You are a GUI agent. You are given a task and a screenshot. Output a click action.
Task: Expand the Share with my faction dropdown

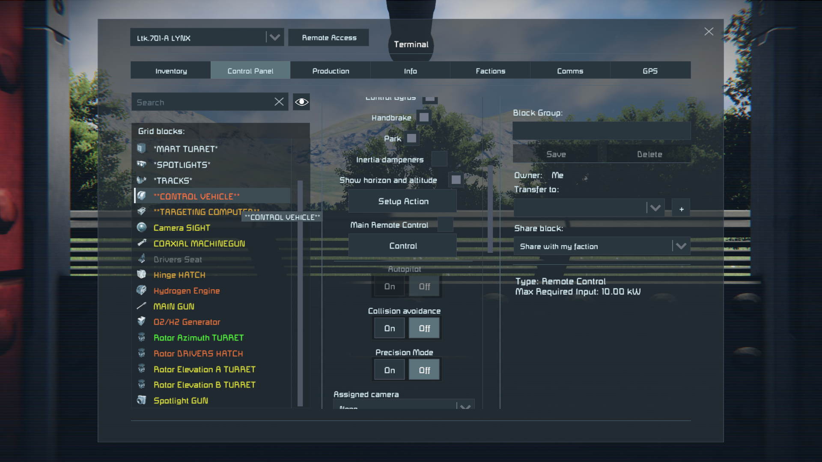[681, 246]
